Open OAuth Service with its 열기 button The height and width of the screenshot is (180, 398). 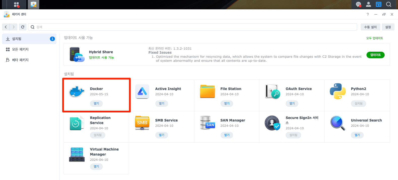292,103
